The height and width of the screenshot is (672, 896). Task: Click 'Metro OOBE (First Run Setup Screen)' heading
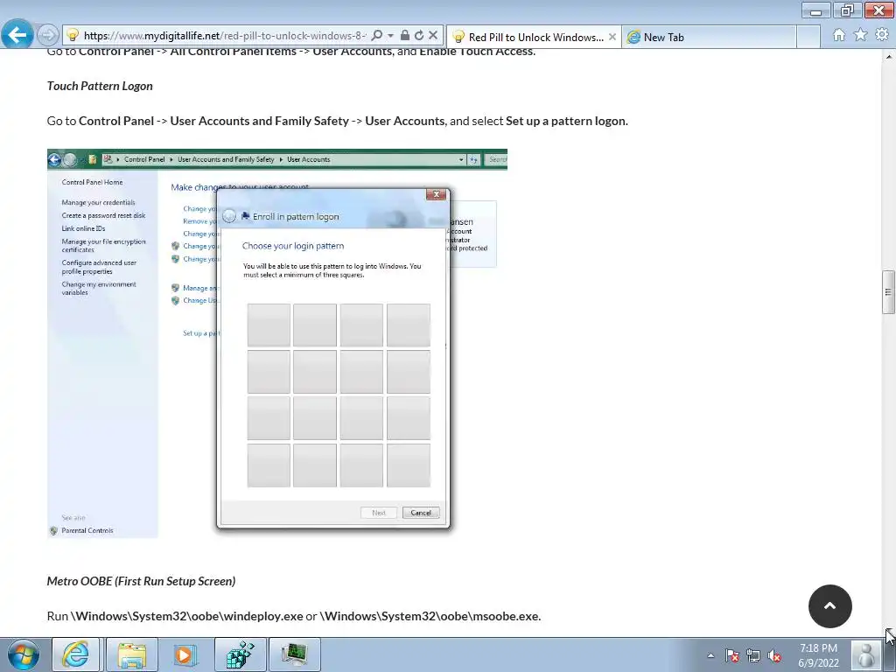coord(141,581)
